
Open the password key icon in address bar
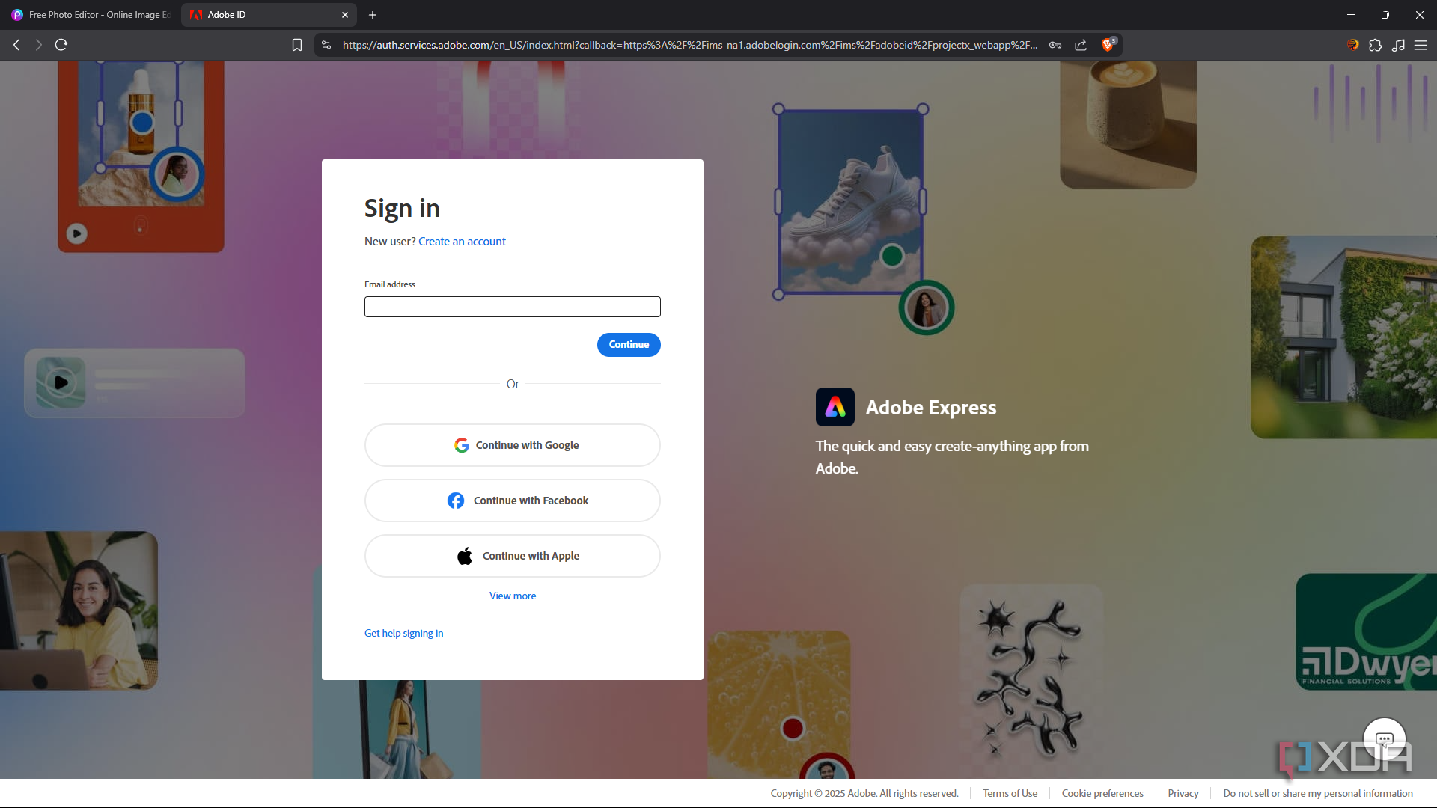(1055, 45)
